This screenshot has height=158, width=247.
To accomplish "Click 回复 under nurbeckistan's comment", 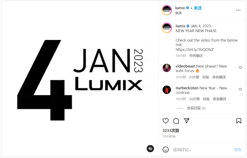I will 206,99.
